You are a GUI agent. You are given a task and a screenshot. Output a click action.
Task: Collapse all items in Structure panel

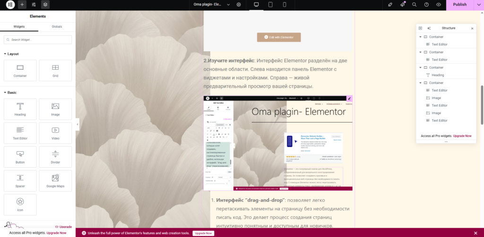pos(420,28)
